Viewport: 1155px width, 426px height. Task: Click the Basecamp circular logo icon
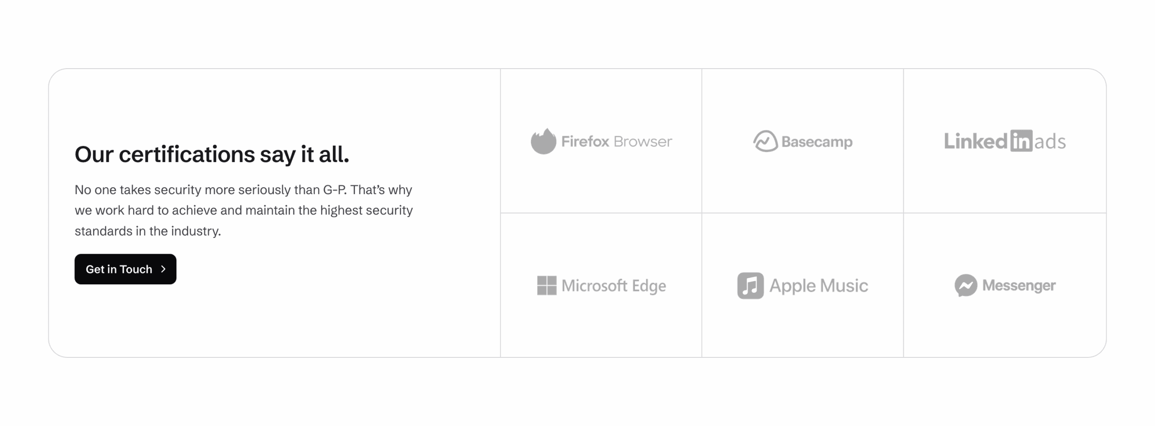pyautogui.click(x=765, y=141)
